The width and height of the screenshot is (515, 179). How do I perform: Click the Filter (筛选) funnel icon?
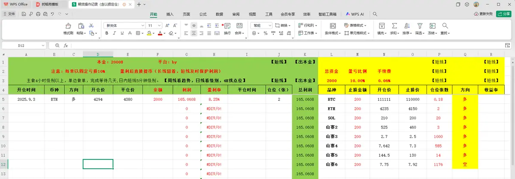(x=419, y=26)
